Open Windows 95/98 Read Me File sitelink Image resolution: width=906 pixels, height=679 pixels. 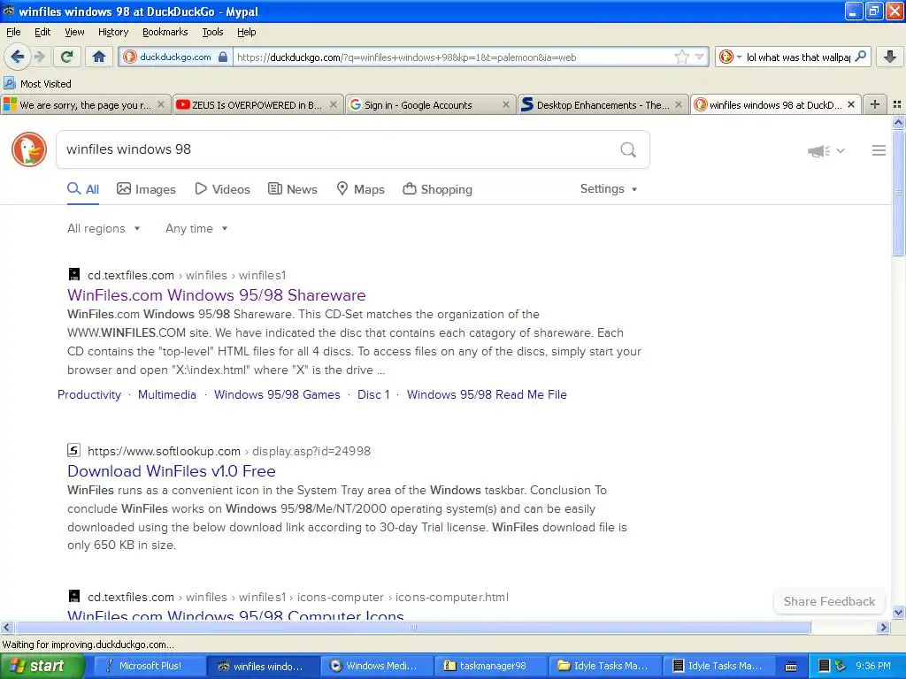pos(487,395)
